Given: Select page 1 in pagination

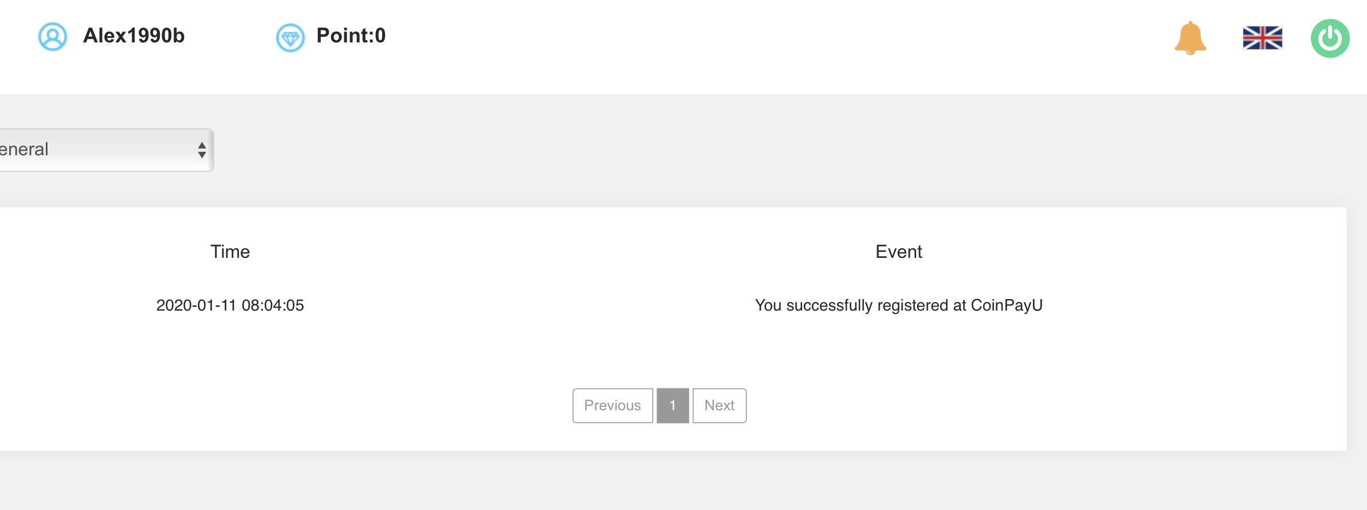Looking at the screenshot, I should coord(673,406).
